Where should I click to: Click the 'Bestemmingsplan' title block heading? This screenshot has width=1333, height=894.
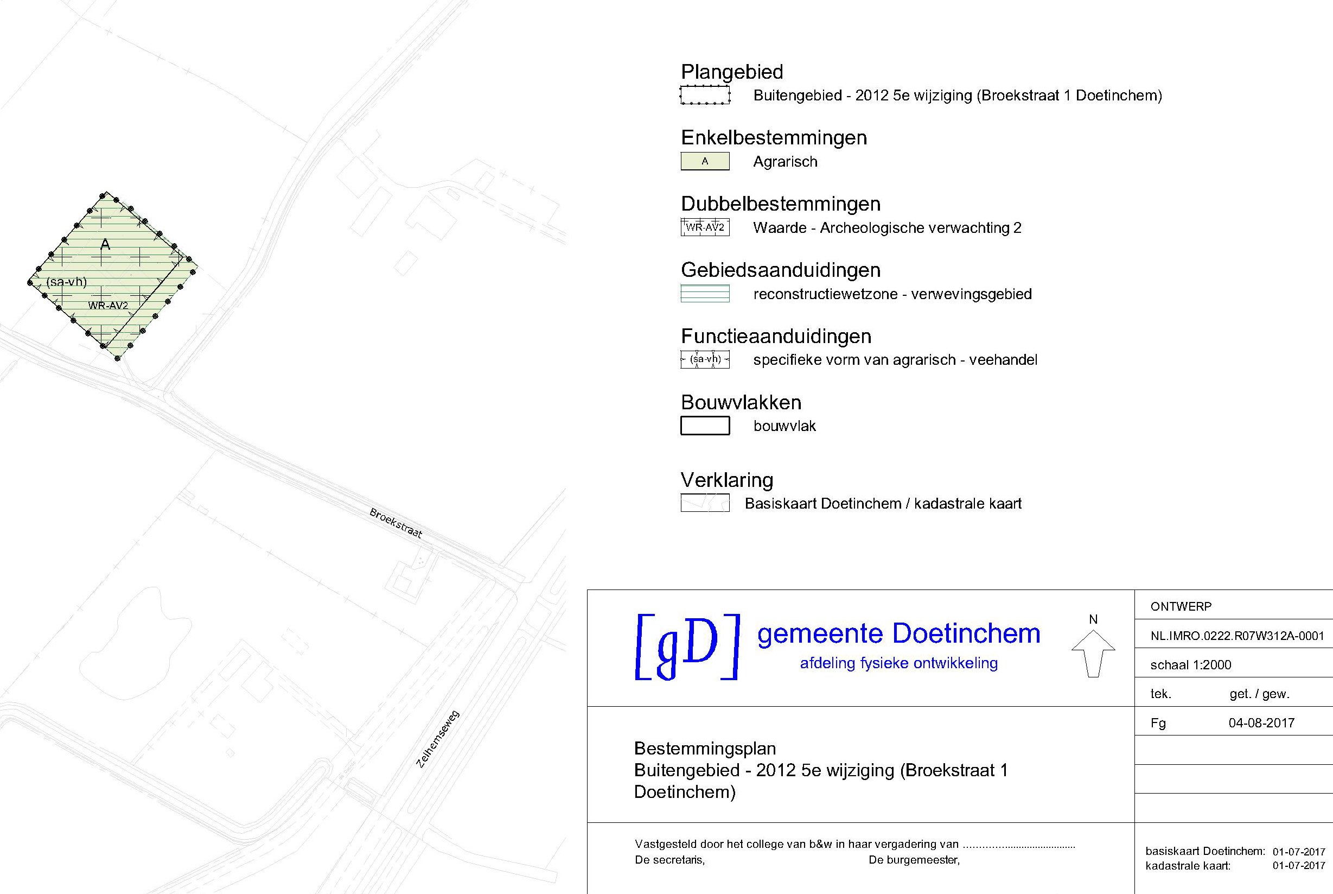click(705, 748)
